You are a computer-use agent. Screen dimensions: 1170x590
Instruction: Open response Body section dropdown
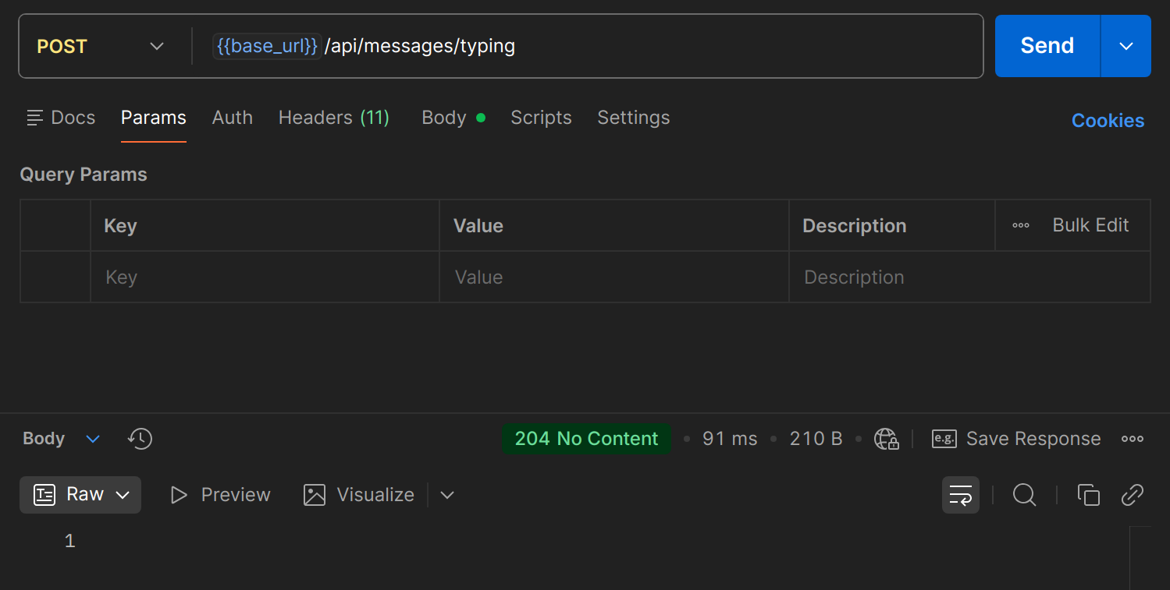tap(62, 439)
